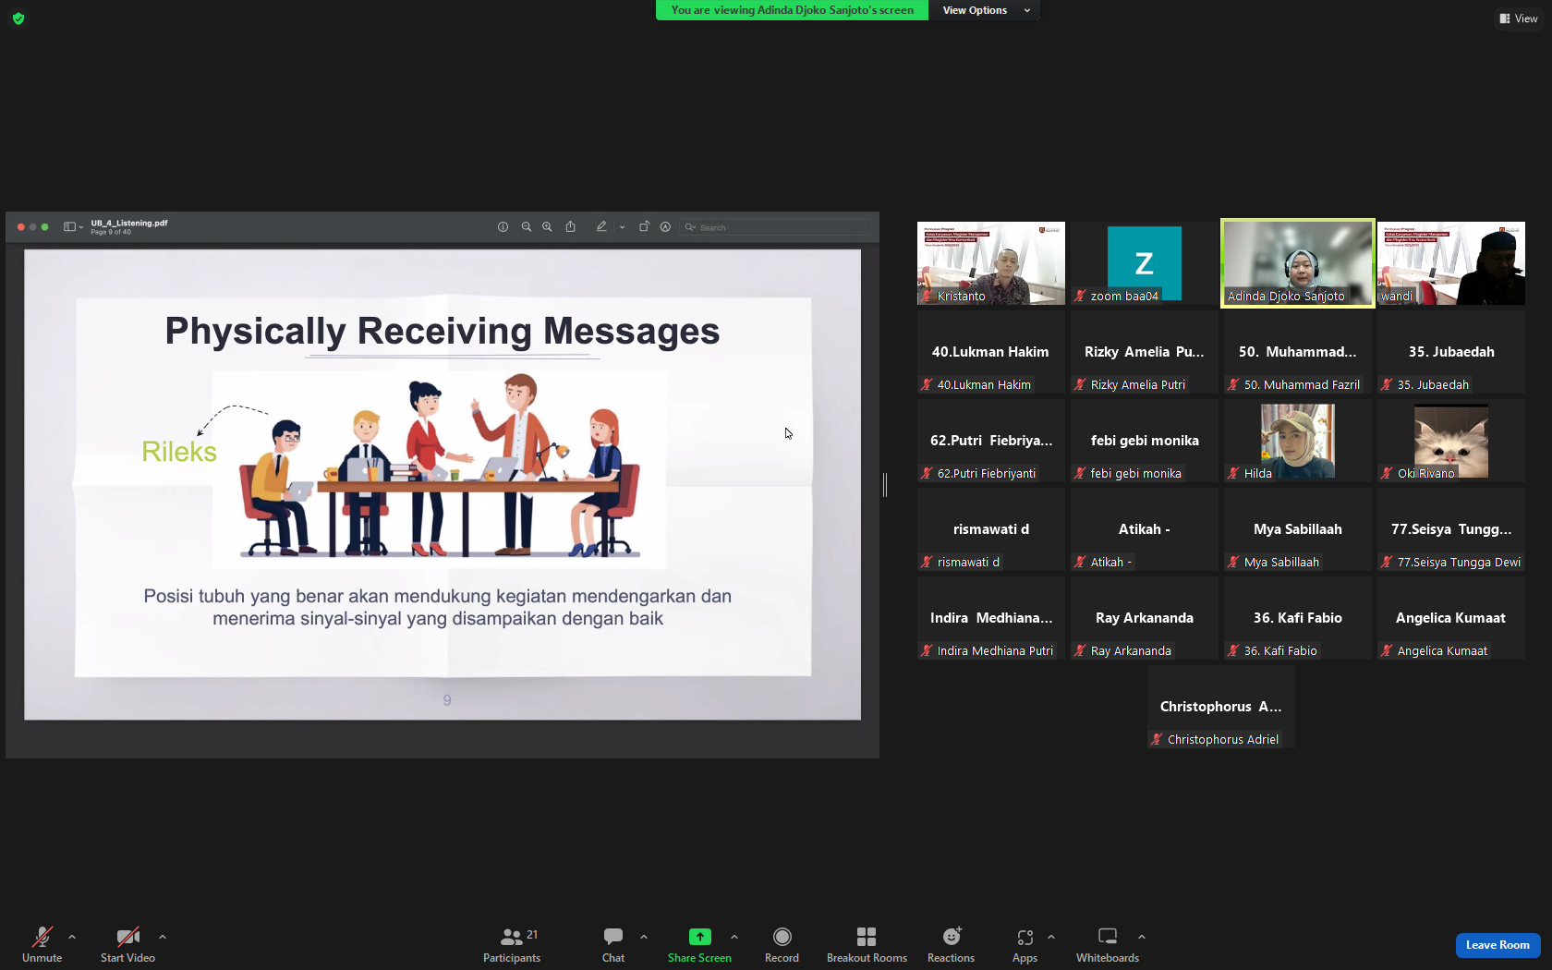The width and height of the screenshot is (1552, 970).
Task: Open the Reactions menu
Action: point(951,945)
